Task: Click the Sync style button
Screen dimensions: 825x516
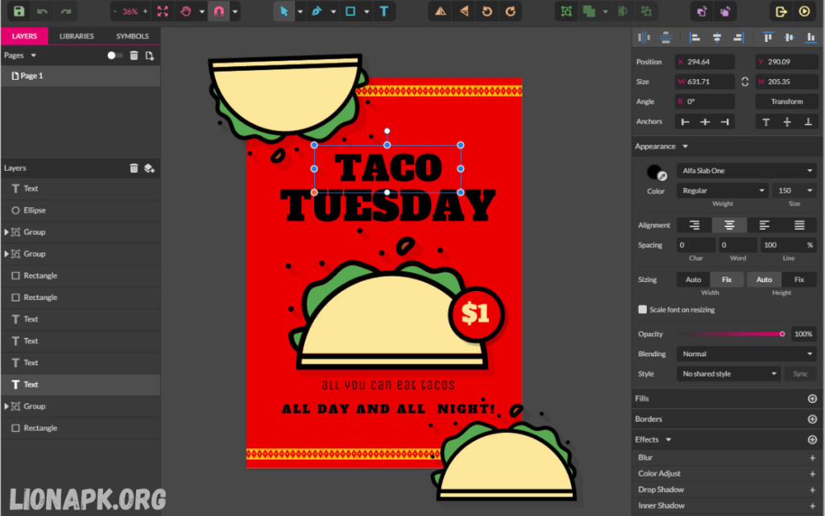Action: pyautogui.click(x=800, y=374)
